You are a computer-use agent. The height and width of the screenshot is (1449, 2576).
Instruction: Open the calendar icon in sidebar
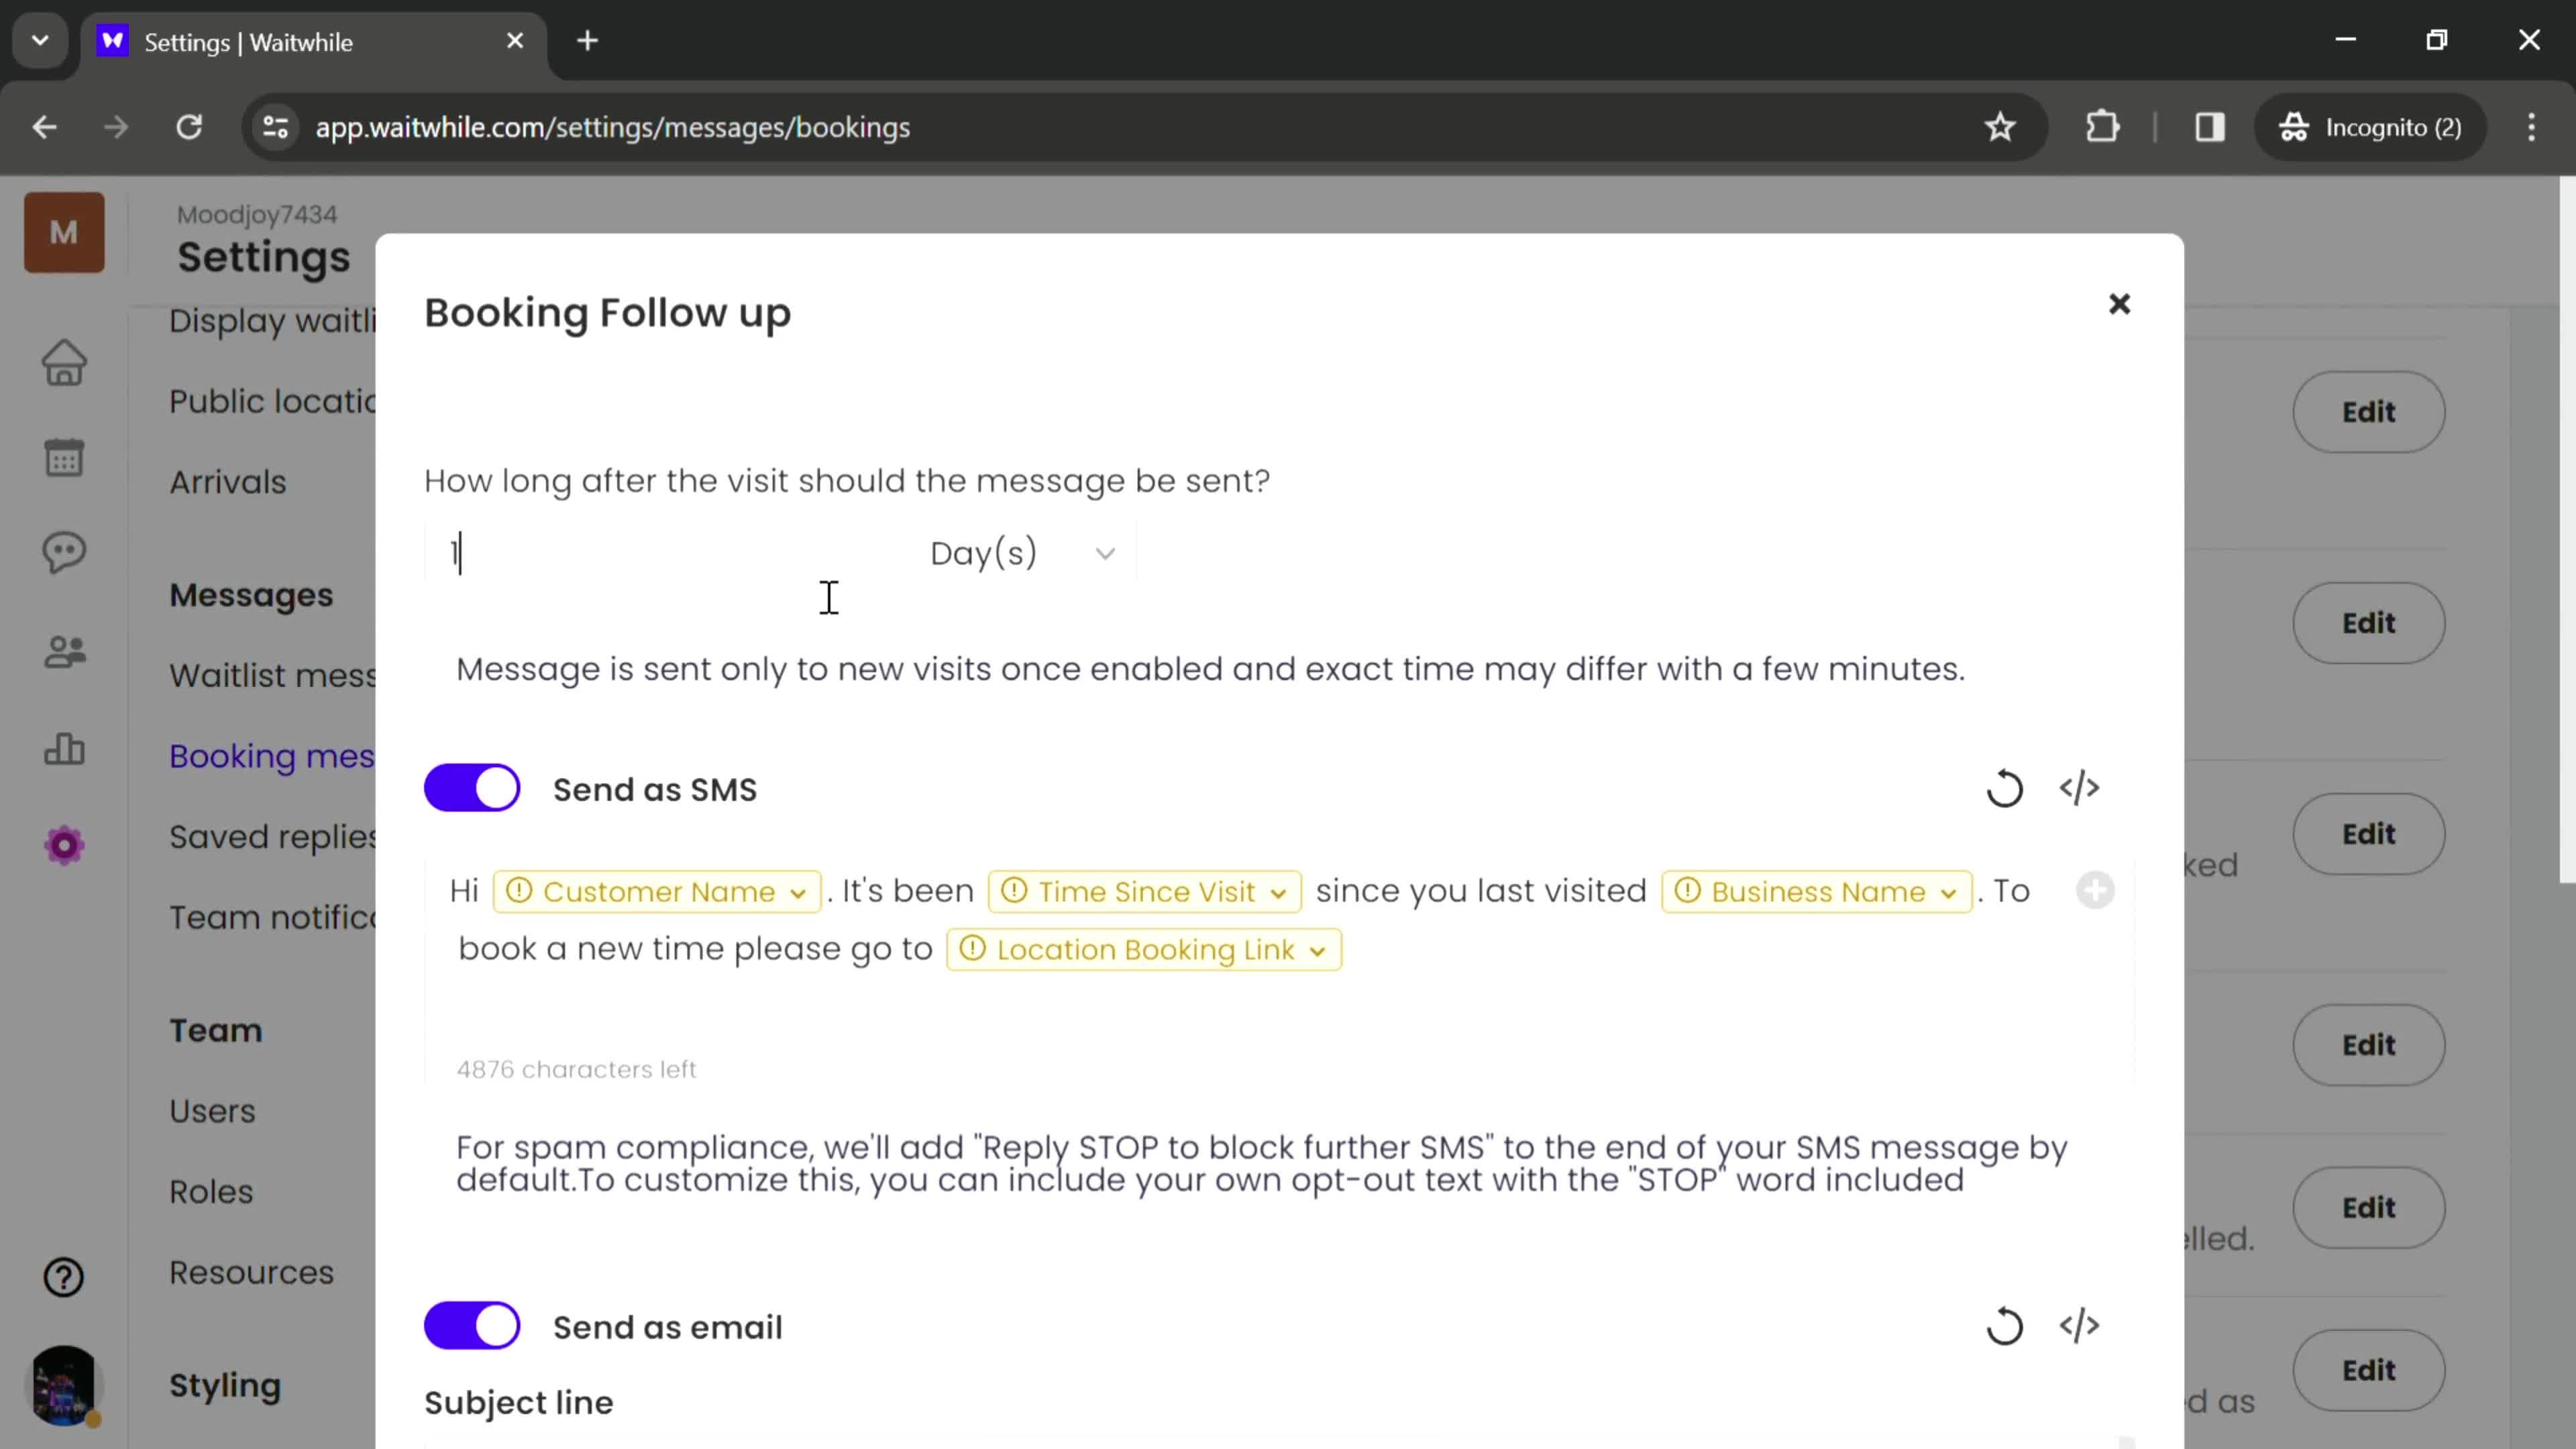64,458
